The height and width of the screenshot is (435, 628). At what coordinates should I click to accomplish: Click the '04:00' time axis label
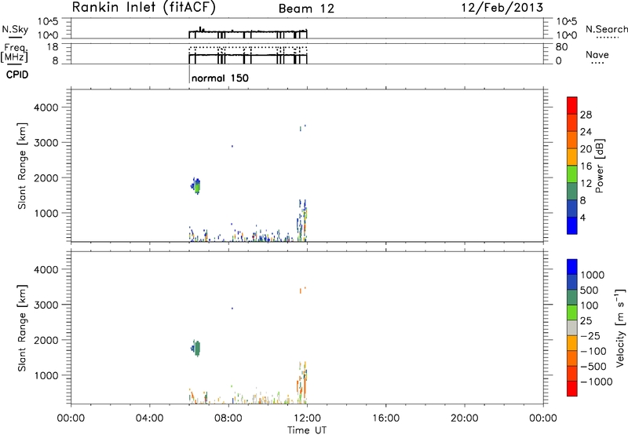149,419
